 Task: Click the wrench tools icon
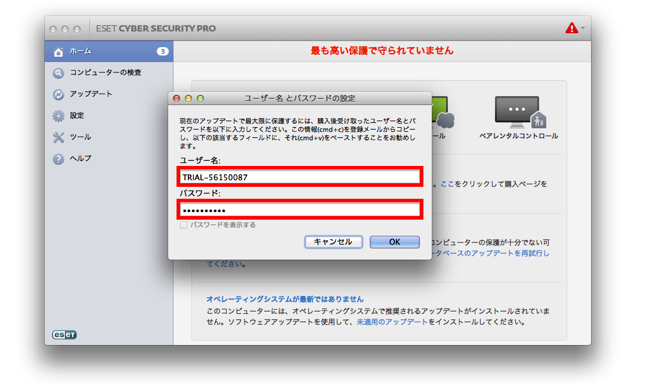point(58,137)
